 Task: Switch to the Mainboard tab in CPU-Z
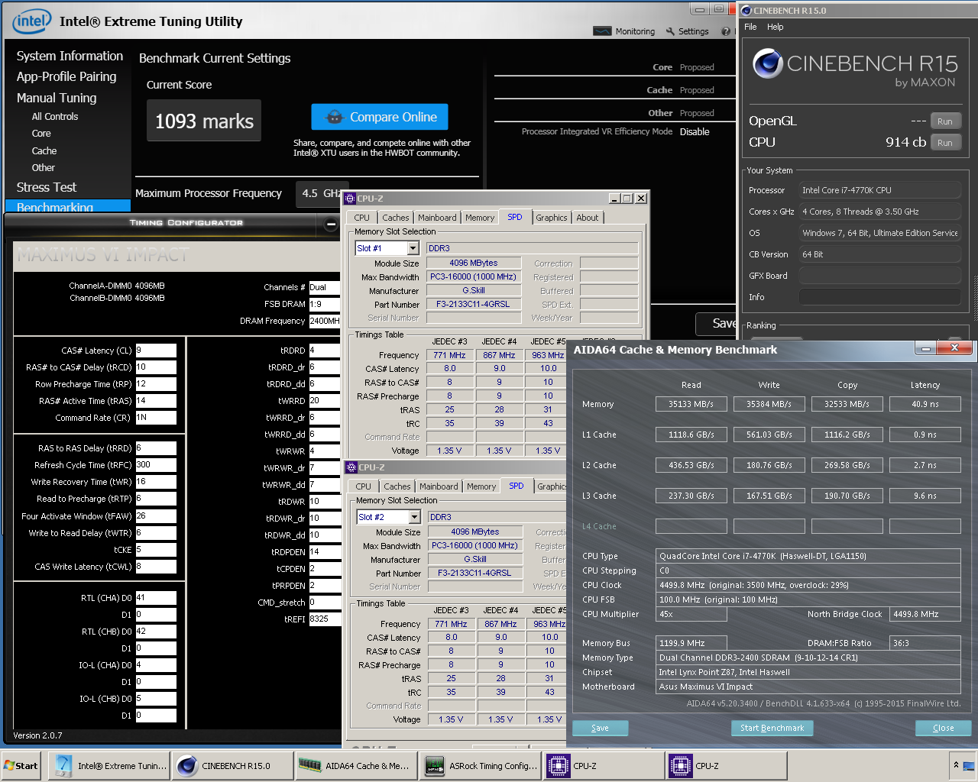pyautogui.click(x=437, y=218)
